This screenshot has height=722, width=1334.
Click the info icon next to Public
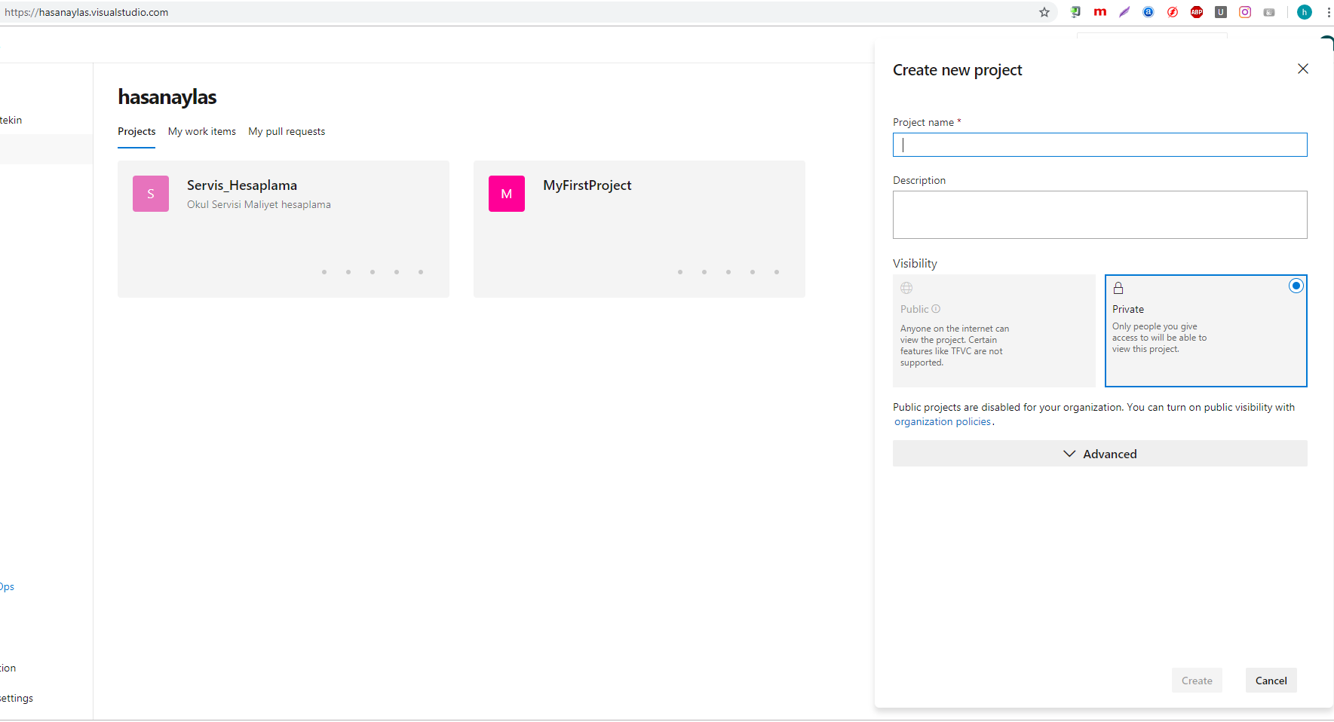[x=936, y=309]
